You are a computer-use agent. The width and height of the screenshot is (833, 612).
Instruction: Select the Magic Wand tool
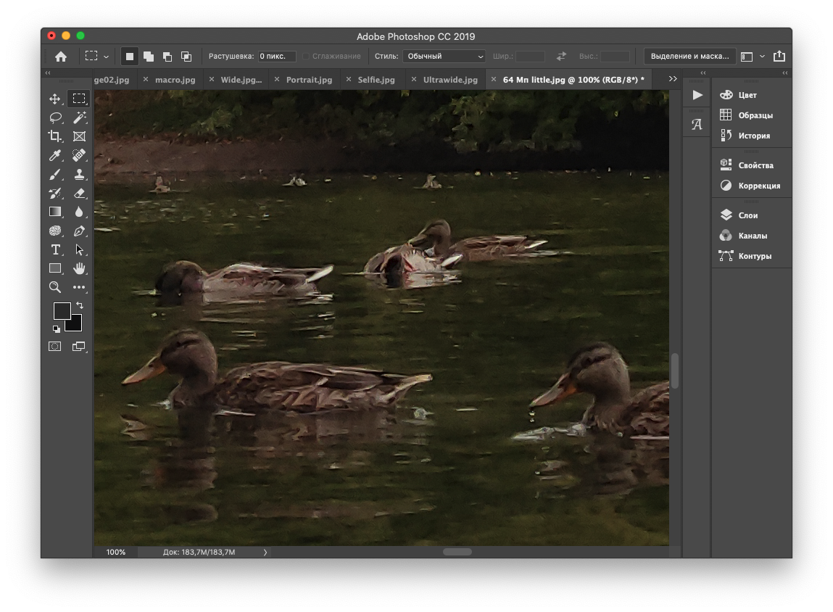pyautogui.click(x=79, y=117)
